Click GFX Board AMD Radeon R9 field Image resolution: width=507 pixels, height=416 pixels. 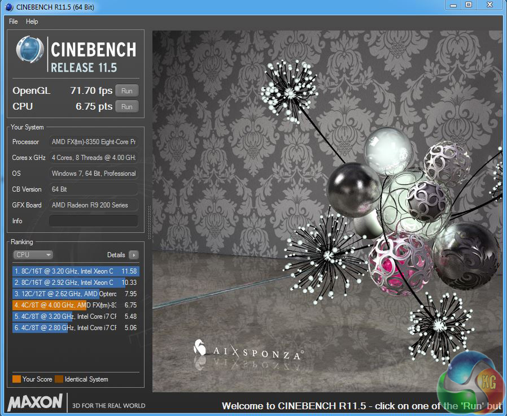94,205
